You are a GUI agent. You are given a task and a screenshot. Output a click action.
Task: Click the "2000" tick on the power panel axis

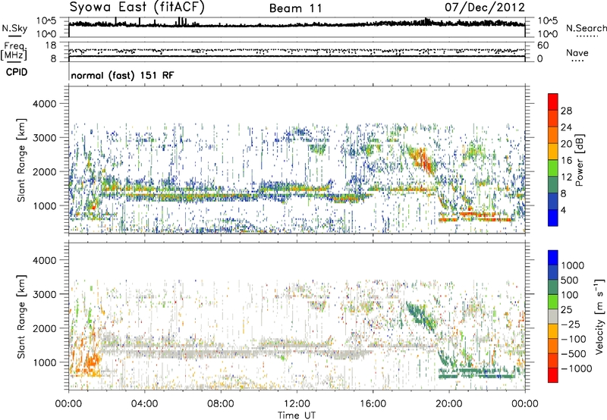[45, 171]
